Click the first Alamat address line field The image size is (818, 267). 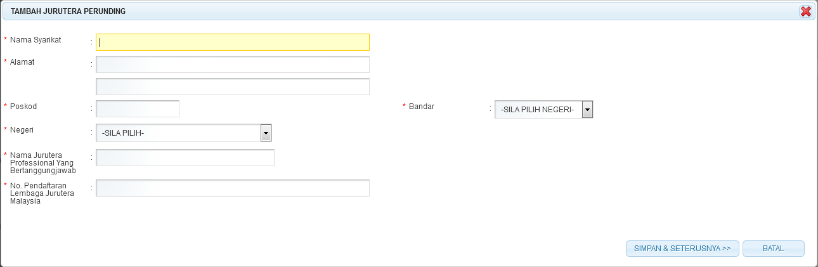pos(233,64)
